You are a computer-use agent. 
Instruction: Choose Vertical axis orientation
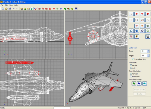tap(131, 74)
